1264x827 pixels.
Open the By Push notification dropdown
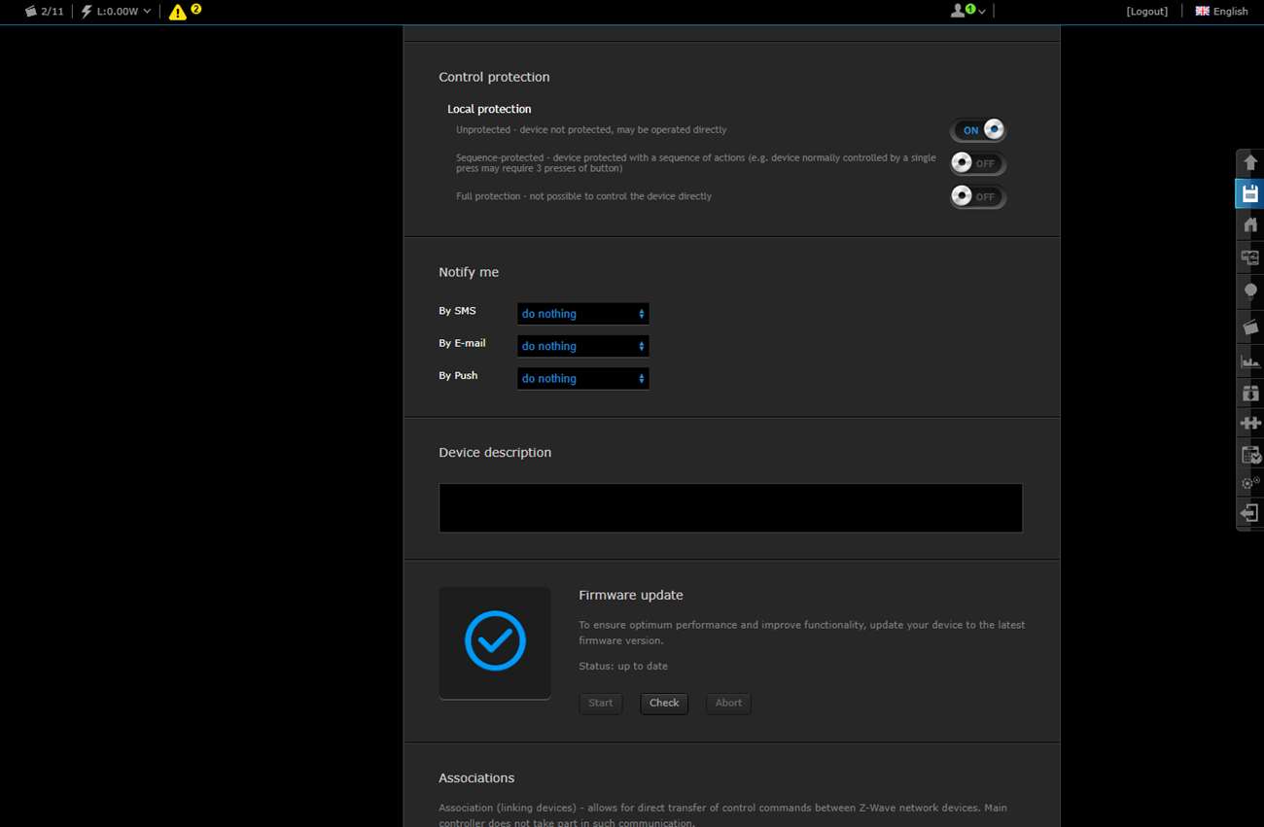click(x=582, y=379)
